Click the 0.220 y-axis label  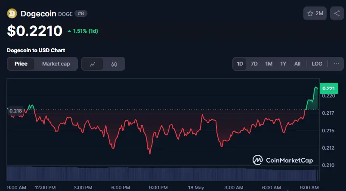[328, 96]
